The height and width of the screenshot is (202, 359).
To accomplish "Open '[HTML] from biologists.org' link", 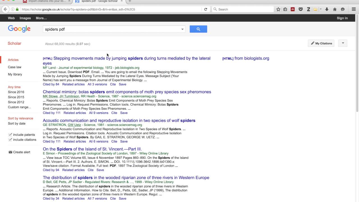I will 246,58.
